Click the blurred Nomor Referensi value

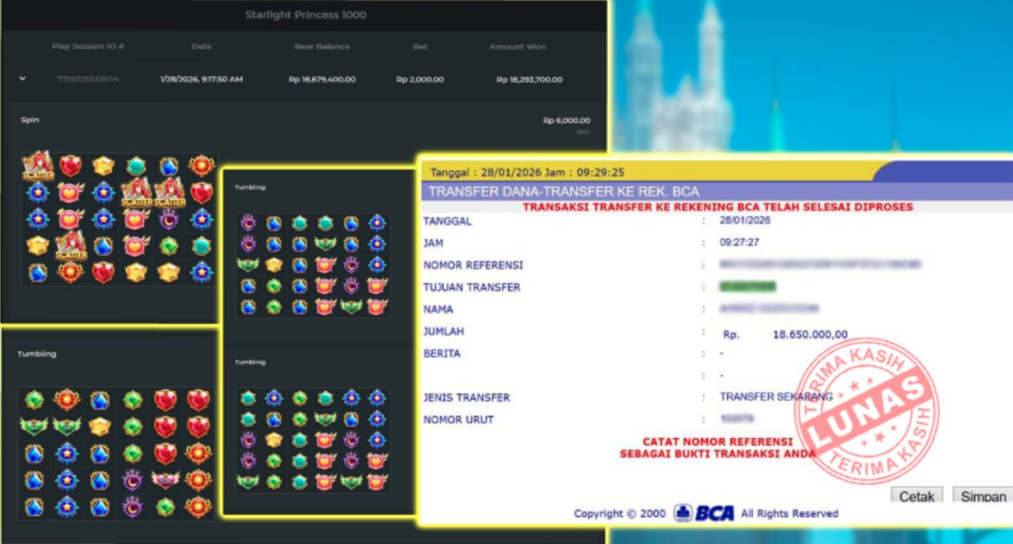[x=819, y=265]
